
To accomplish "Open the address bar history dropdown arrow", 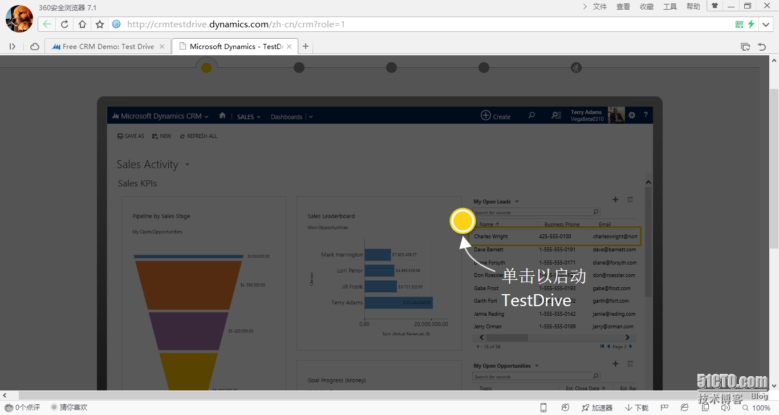I will point(767,24).
